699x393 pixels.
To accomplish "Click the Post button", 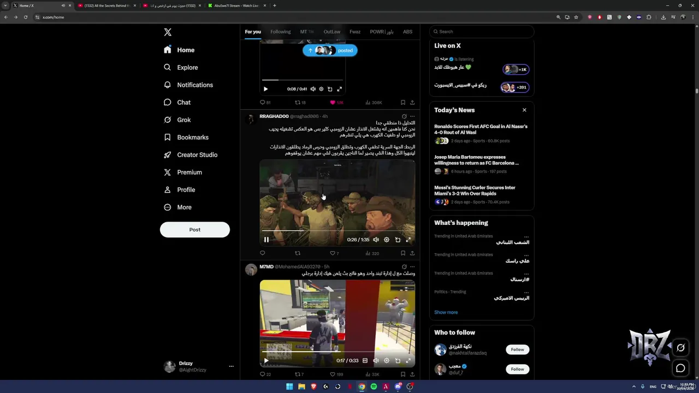I will pyautogui.click(x=195, y=229).
